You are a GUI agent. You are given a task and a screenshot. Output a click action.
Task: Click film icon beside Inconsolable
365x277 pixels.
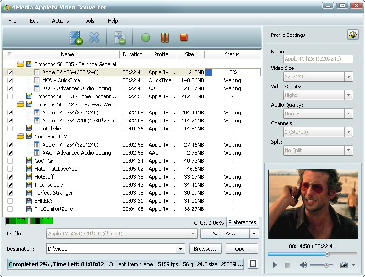pyautogui.click(x=29, y=185)
